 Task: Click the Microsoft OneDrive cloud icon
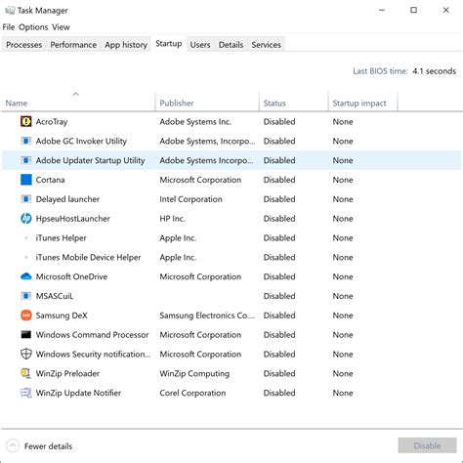tap(26, 276)
